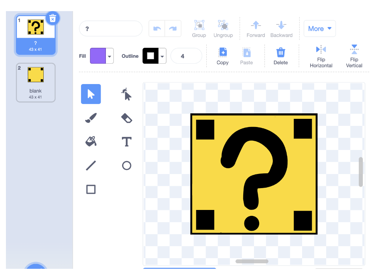Select the Brush tool
The height and width of the screenshot is (274, 371).
tap(91, 118)
